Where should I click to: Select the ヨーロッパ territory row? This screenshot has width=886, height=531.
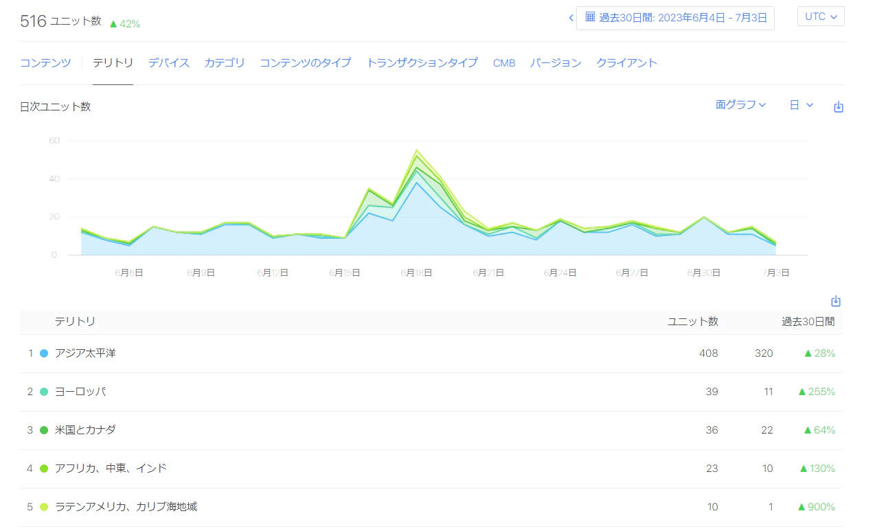pyautogui.click(x=431, y=392)
